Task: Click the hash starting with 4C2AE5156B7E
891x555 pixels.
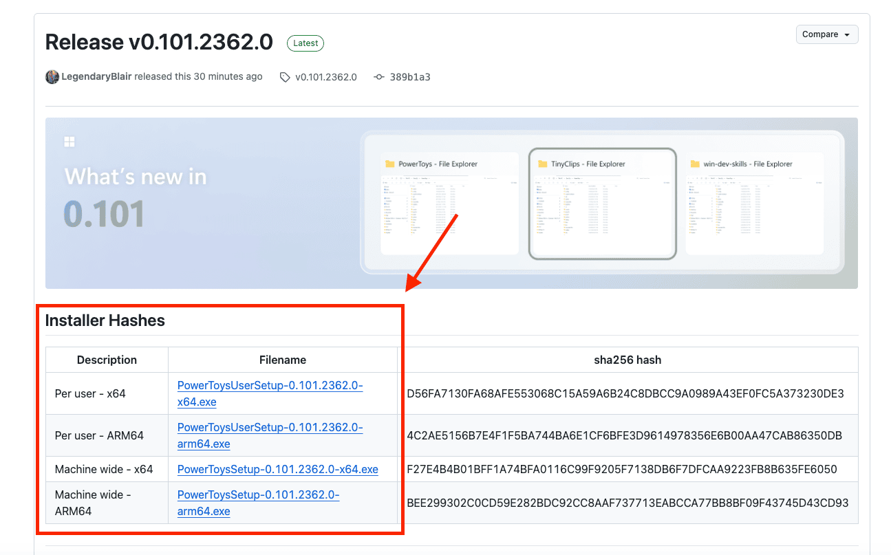Action: 625,435
